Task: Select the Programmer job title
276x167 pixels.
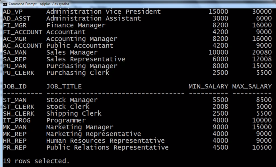Action: pyautogui.click(x=66, y=120)
